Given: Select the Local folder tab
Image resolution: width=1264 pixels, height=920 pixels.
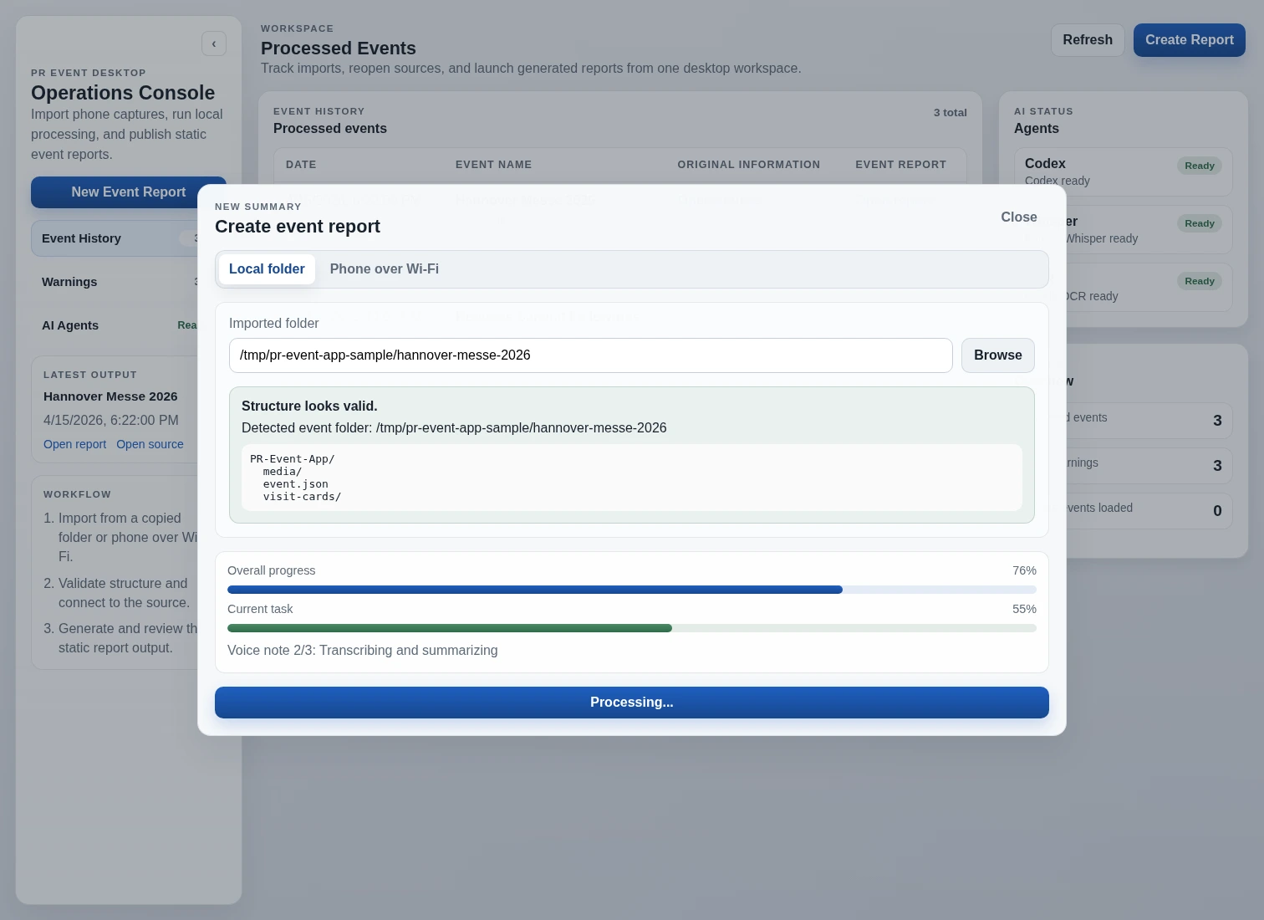Looking at the screenshot, I should pos(267,269).
